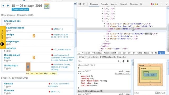Open the screen.css:11 source link
The height and width of the screenshot is (95, 169).
pyautogui.click(x=123, y=73)
